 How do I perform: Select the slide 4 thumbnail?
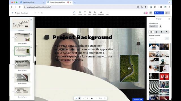(22, 78)
